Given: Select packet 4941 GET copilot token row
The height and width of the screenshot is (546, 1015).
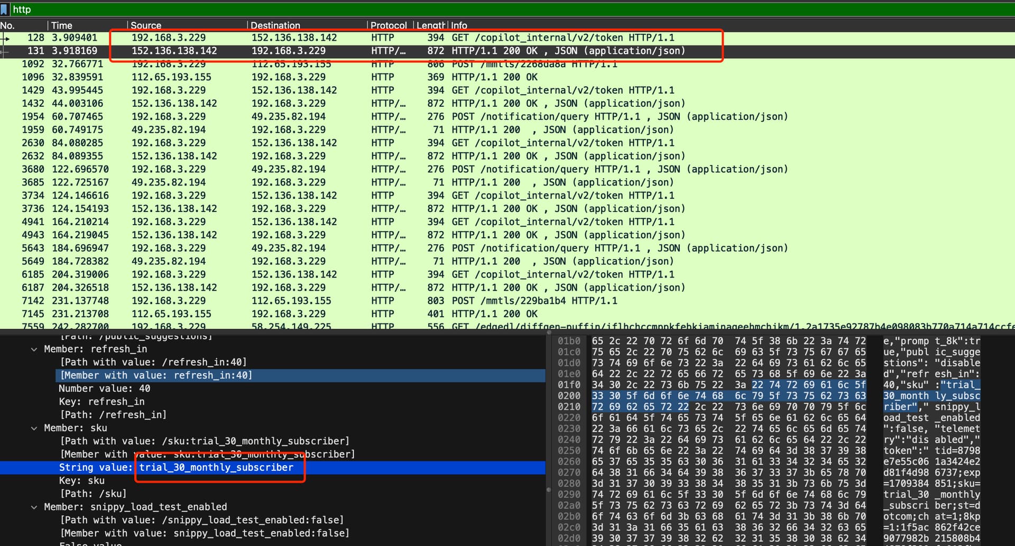Looking at the screenshot, I should (x=508, y=222).
